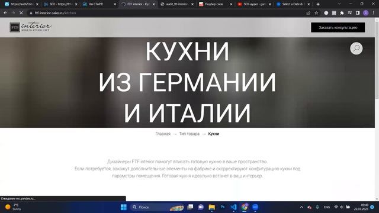Click the page vertical scrollbar thumb
379x213 pixels.
click(x=377, y=60)
